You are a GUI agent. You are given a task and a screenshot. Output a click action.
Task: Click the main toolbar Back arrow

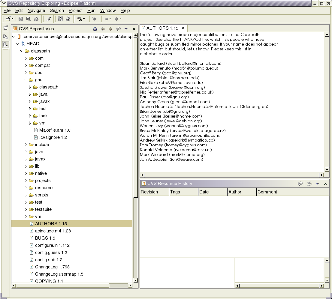[106, 19]
